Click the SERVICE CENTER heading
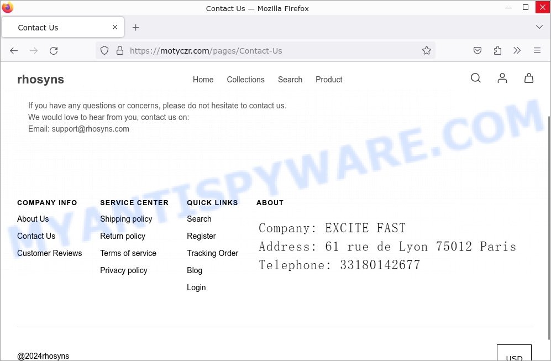 click(x=134, y=203)
